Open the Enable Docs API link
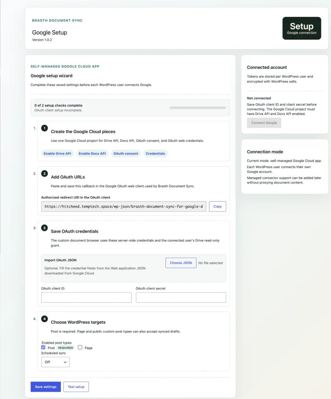 [92, 153]
